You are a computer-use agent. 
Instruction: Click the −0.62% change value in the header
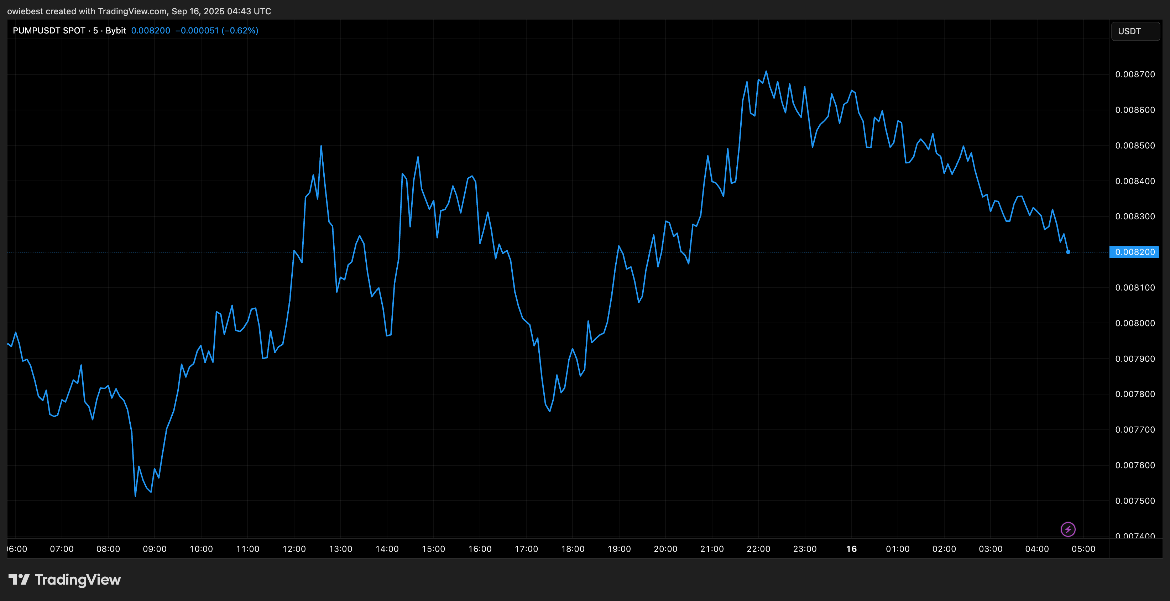pyautogui.click(x=240, y=30)
